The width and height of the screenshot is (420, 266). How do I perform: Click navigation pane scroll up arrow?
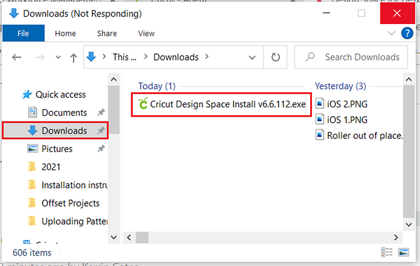click(113, 80)
